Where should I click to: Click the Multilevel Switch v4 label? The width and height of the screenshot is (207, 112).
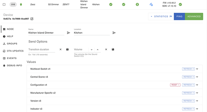[40, 69]
